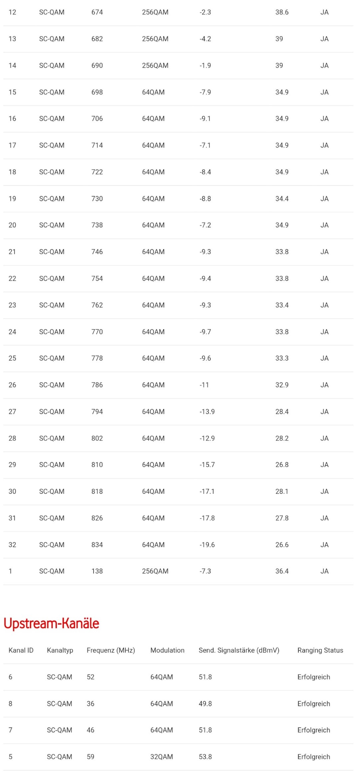The height and width of the screenshot is (777, 360).
Task: Click the Frequenz (MHz) column header
Action: [111, 650]
